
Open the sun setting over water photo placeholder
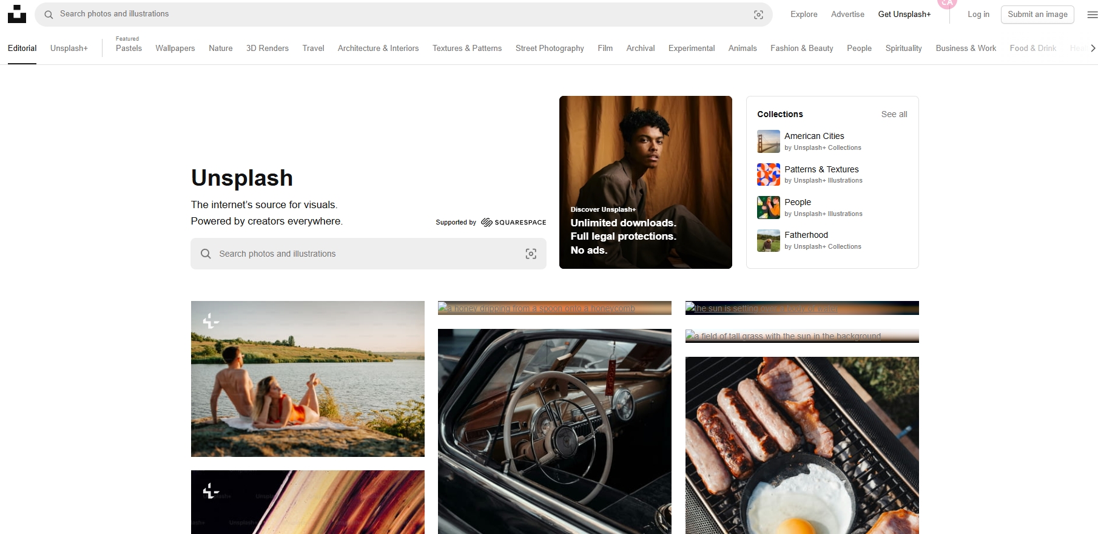[x=802, y=308]
